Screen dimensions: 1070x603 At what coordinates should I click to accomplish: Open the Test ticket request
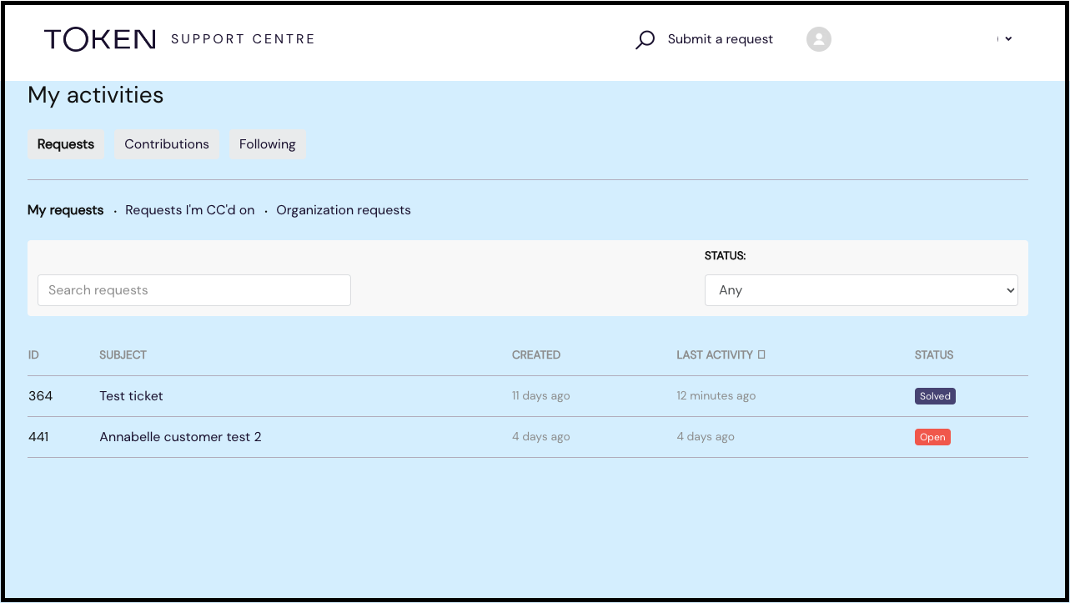click(x=131, y=396)
